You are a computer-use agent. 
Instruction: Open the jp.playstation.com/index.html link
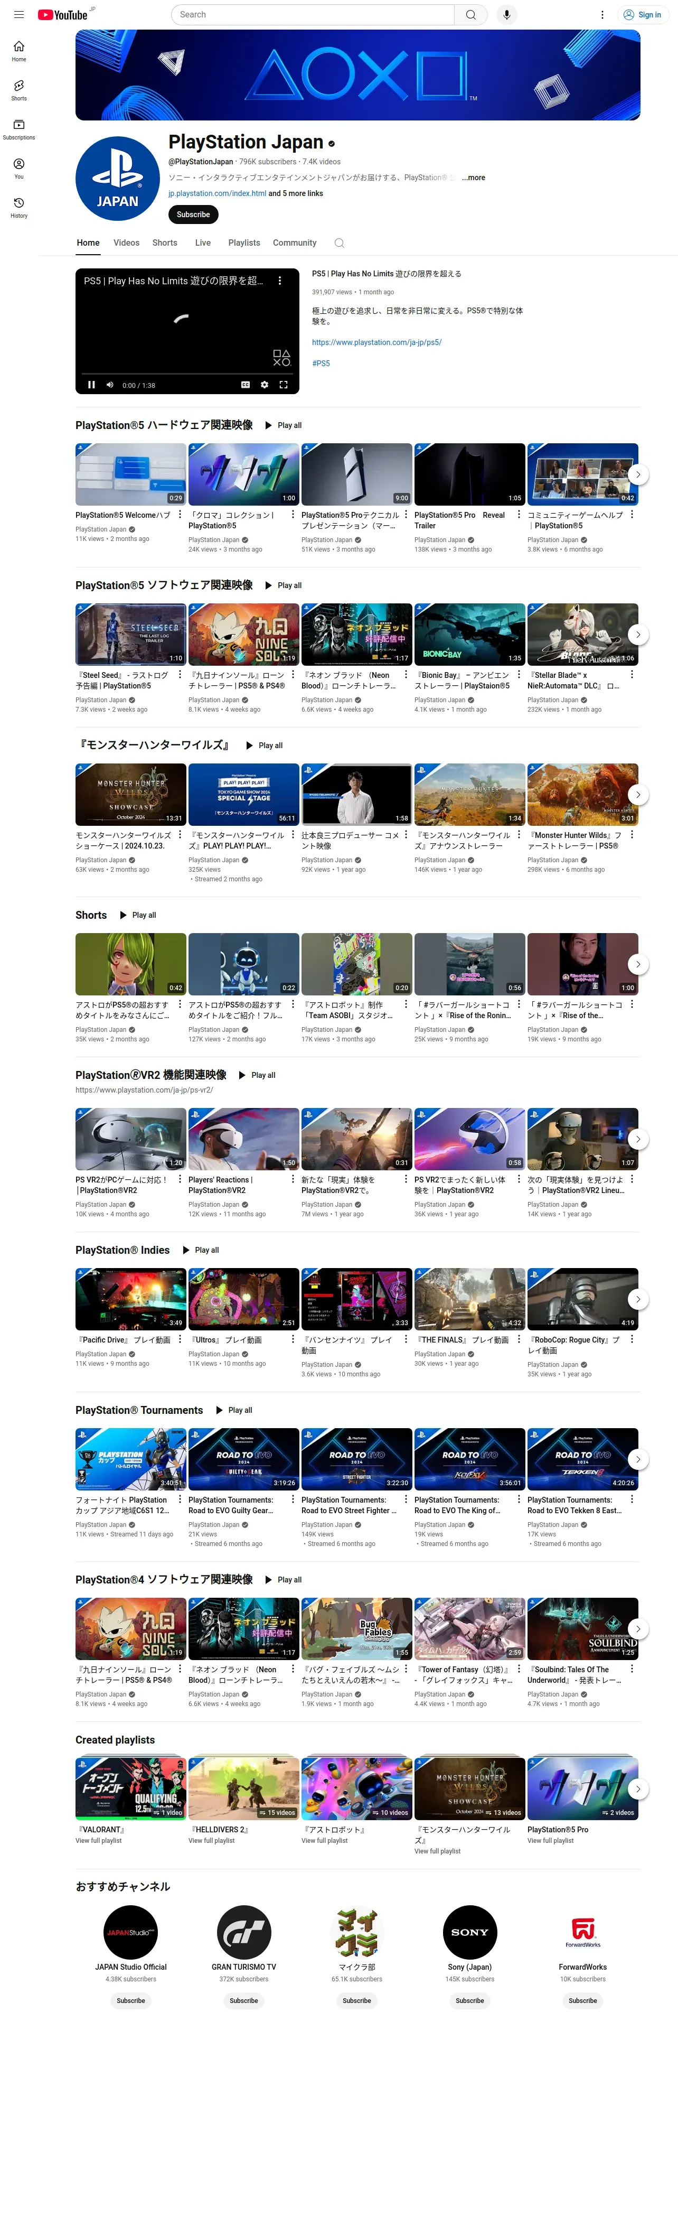click(216, 193)
